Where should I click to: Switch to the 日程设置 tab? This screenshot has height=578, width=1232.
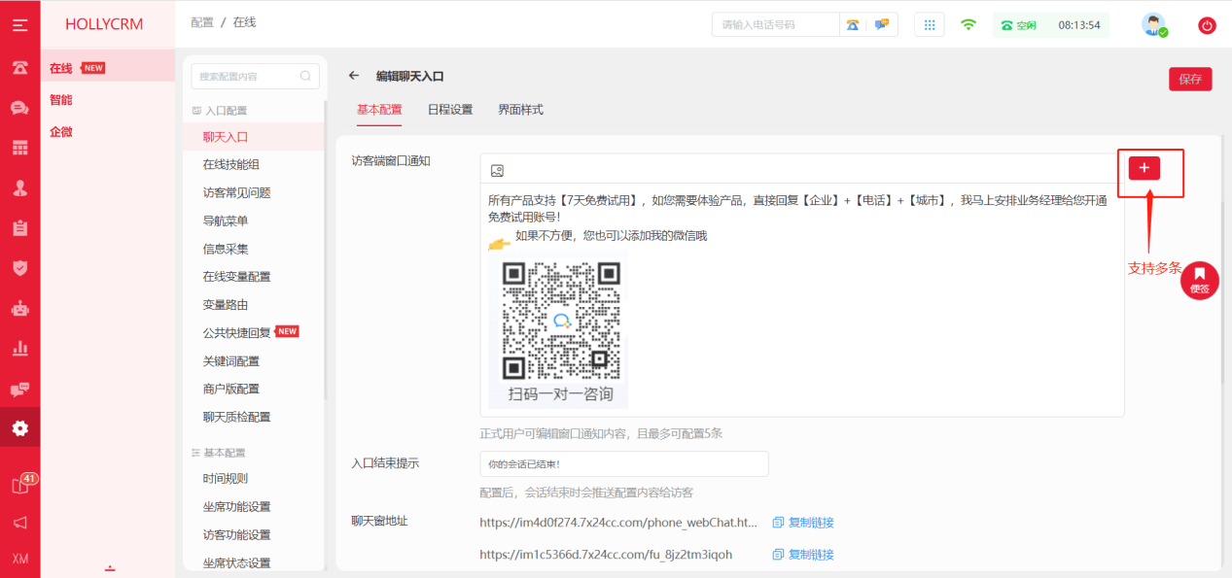(x=450, y=110)
